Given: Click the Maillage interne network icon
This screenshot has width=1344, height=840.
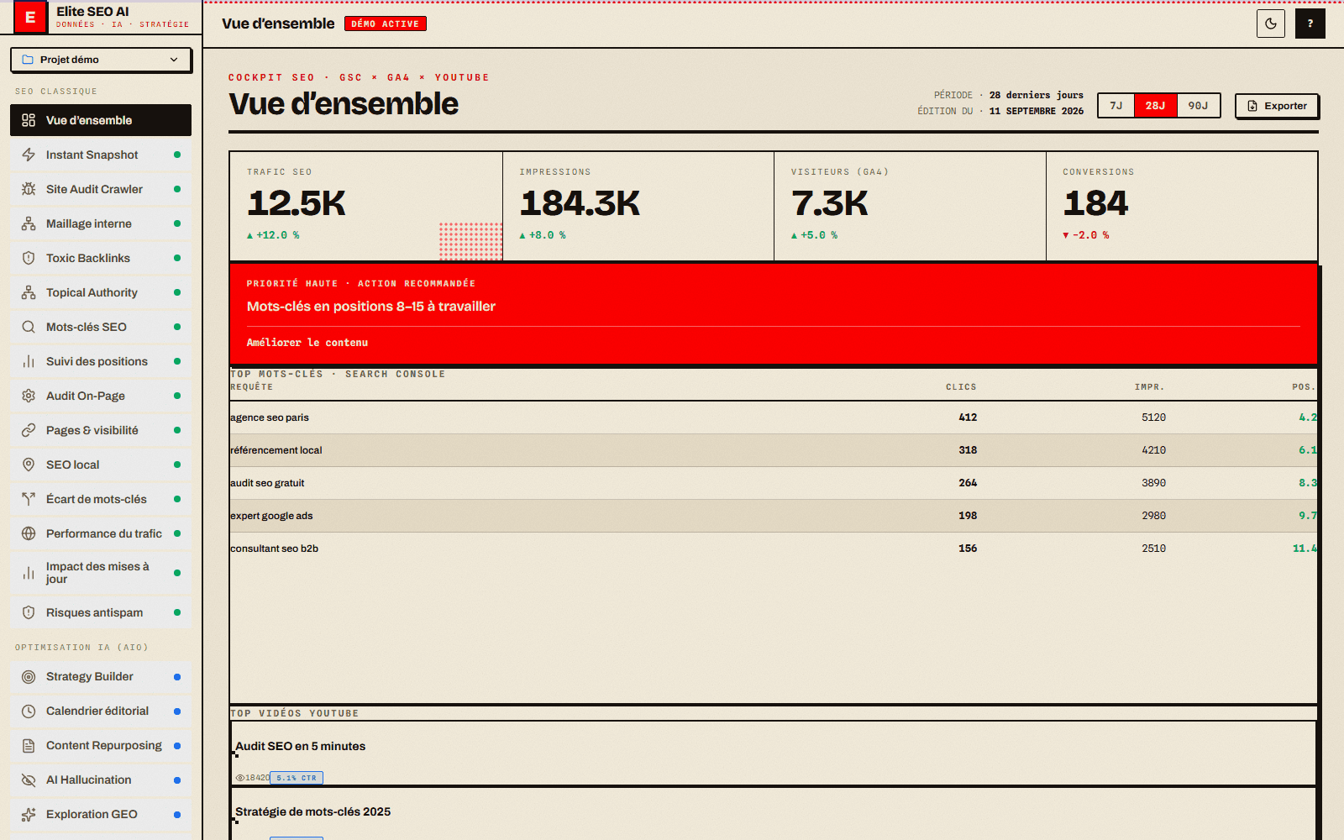Looking at the screenshot, I should 29,223.
